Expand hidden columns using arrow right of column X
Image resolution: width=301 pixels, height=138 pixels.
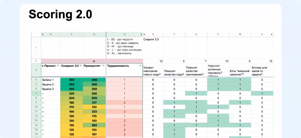[271, 34]
